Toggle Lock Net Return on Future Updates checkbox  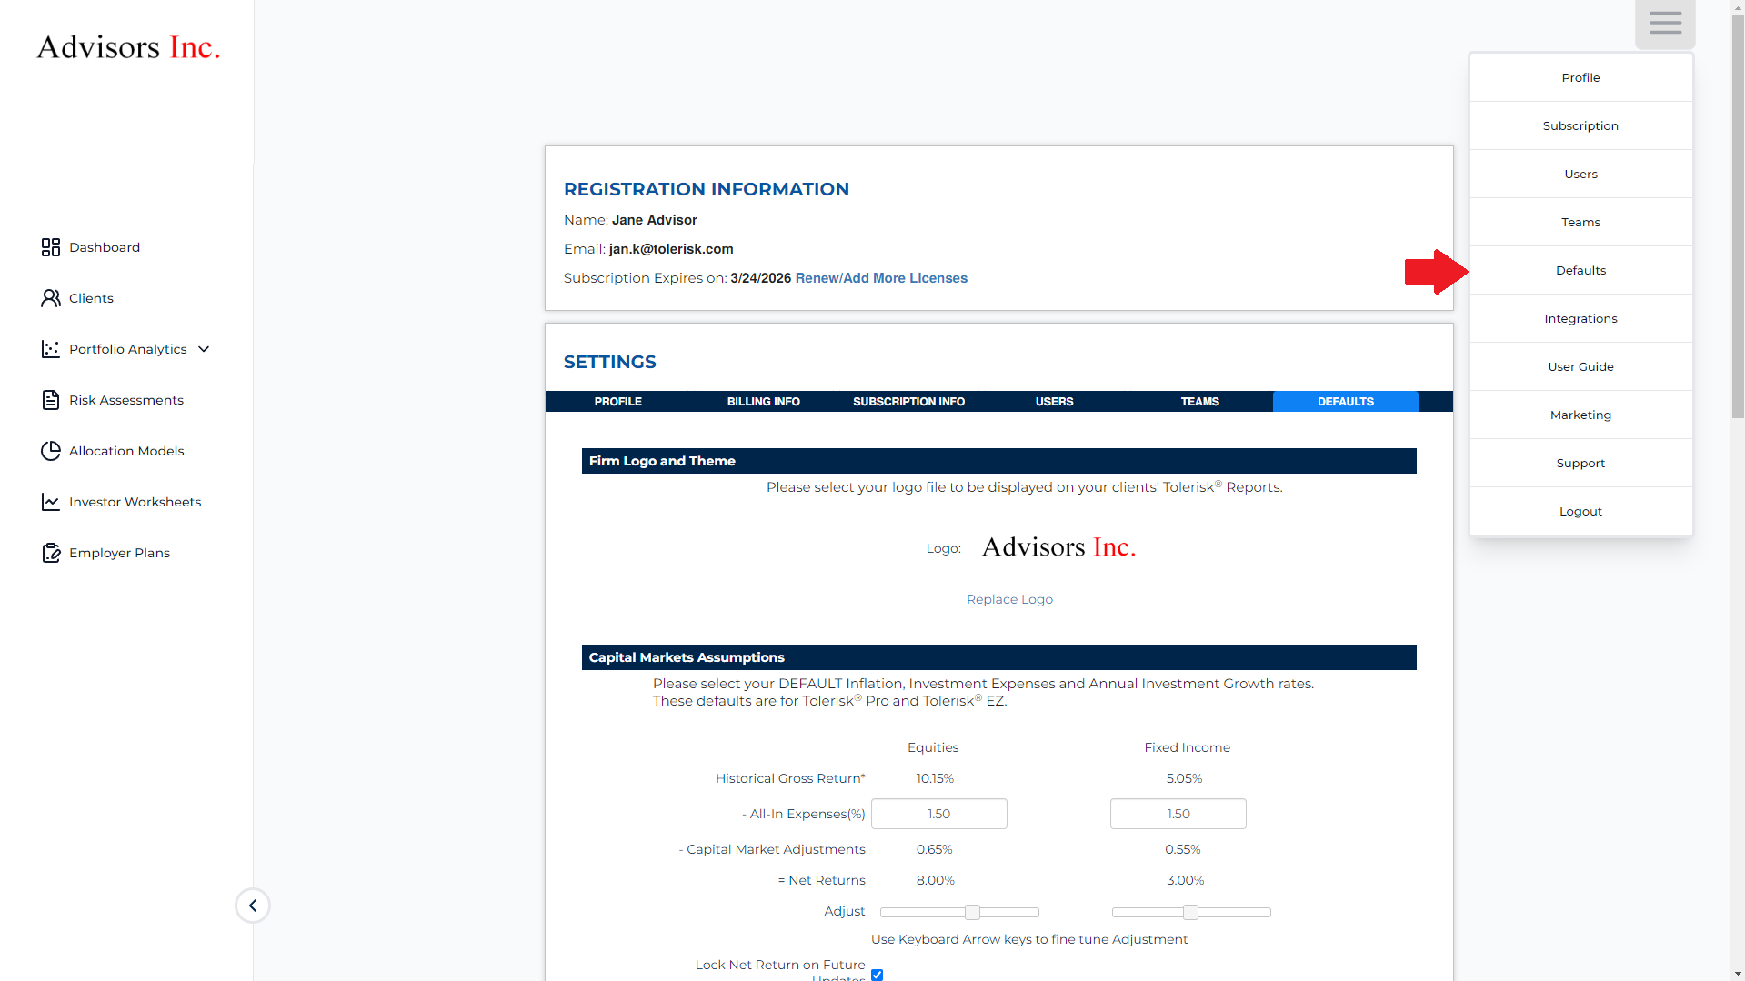877,975
